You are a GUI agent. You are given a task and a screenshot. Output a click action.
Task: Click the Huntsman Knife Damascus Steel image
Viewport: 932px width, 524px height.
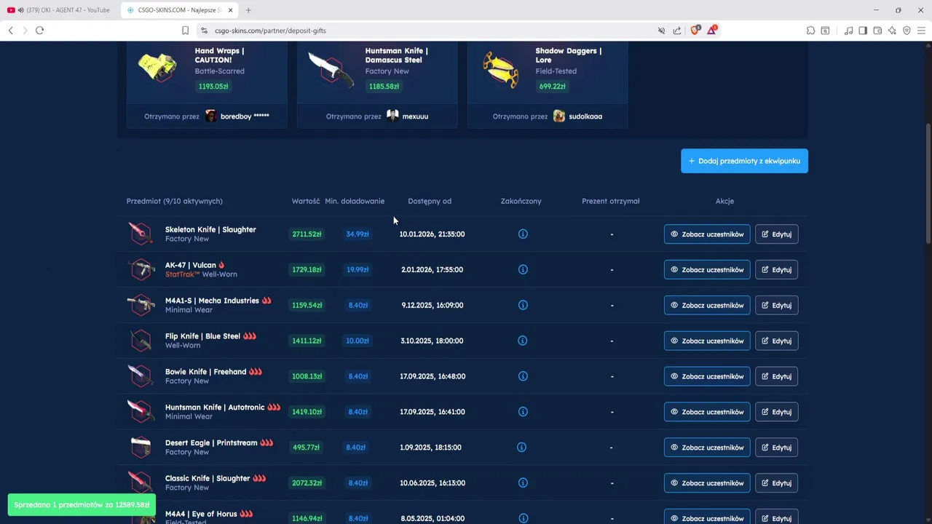[331, 69]
